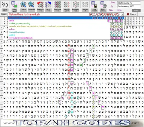This screenshot has width=144, height=127.
Task: Click row number 20 in matrix margin
Action: coord(1,117)
